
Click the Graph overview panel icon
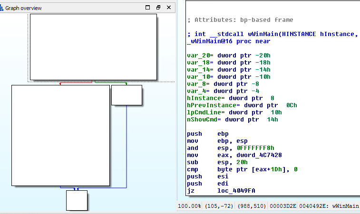tap(3, 8)
